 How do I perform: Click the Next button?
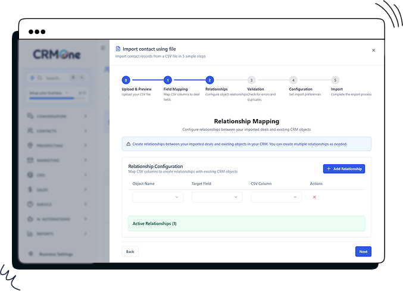363,252
